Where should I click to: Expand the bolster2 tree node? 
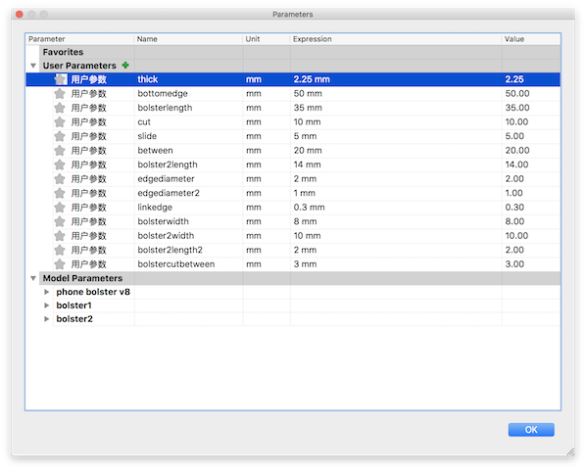click(x=47, y=319)
